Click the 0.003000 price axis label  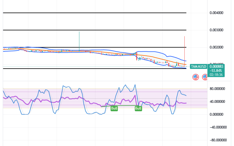[216, 30]
